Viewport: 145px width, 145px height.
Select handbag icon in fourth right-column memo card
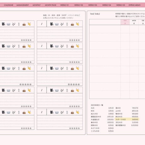[72, 90]
